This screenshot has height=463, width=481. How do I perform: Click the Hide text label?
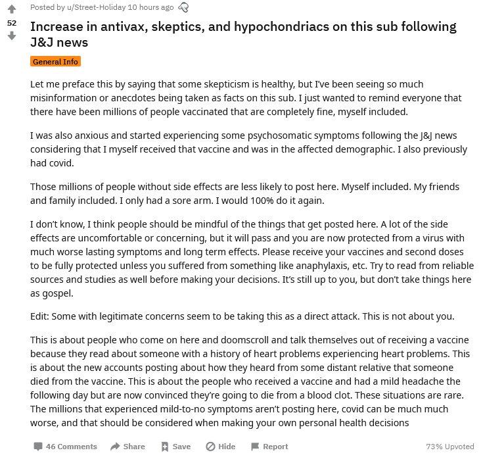227,447
